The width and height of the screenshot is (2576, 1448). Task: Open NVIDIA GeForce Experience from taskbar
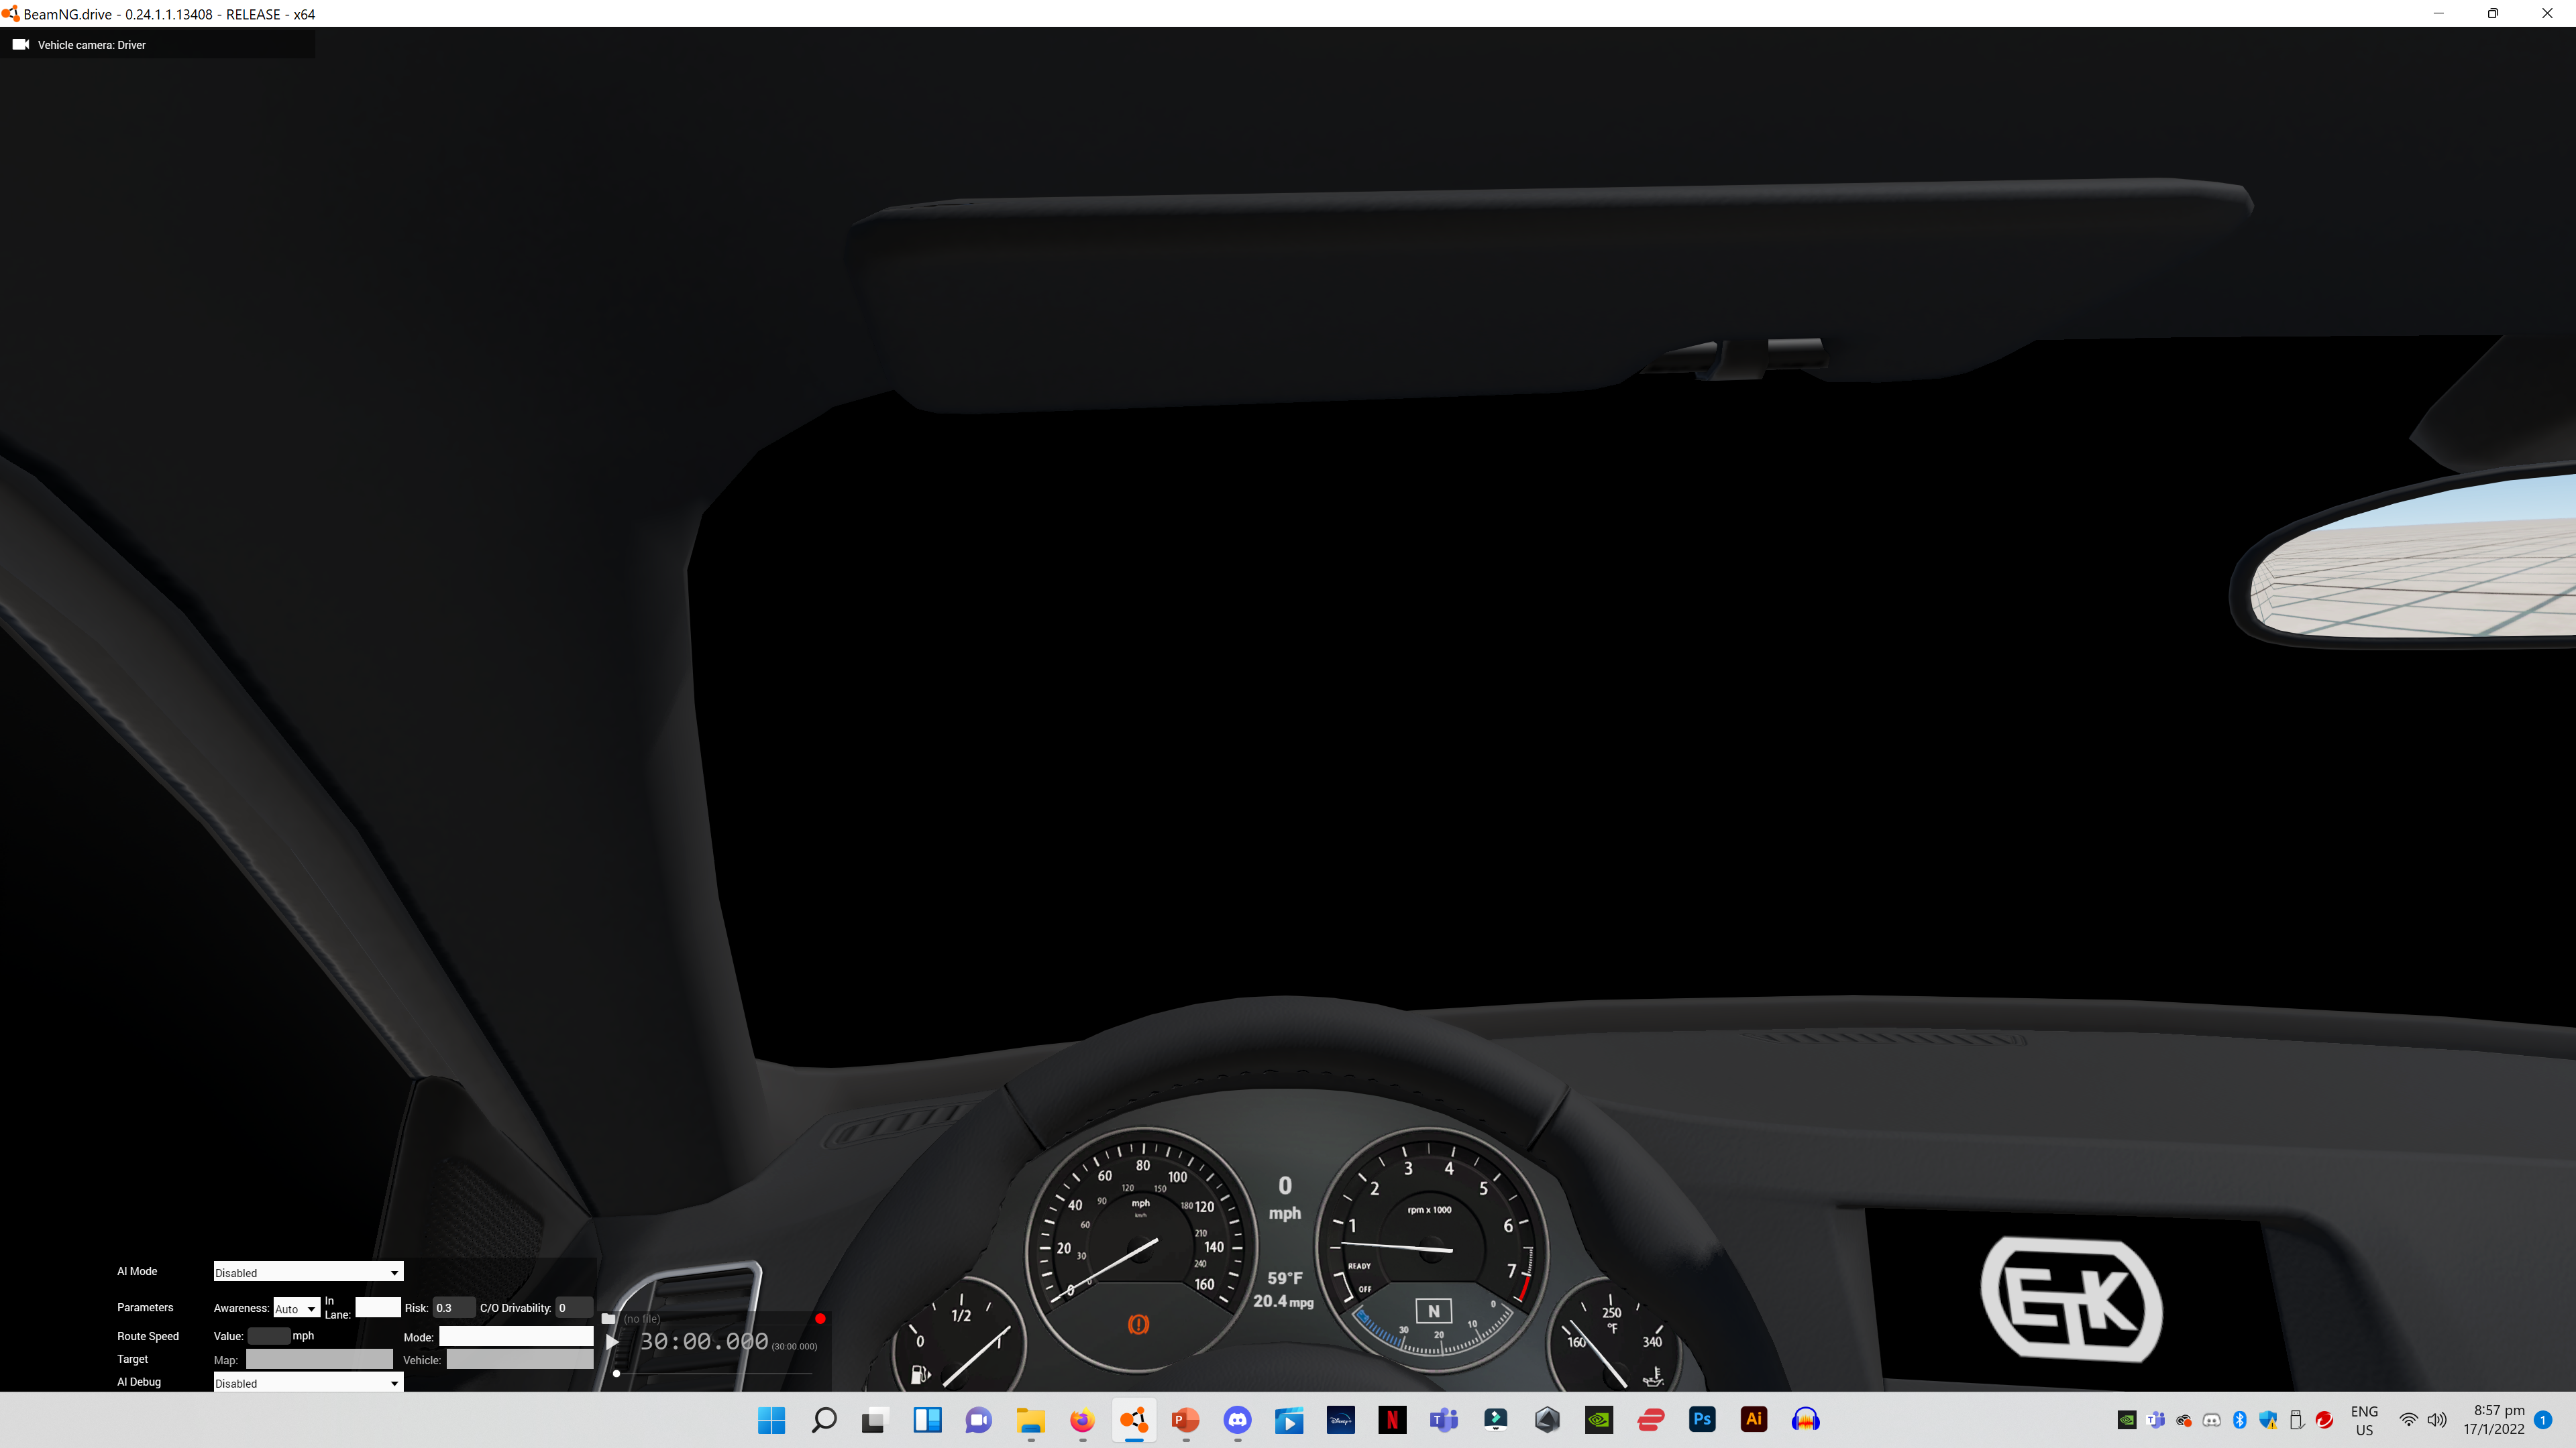tap(1599, 1420)
